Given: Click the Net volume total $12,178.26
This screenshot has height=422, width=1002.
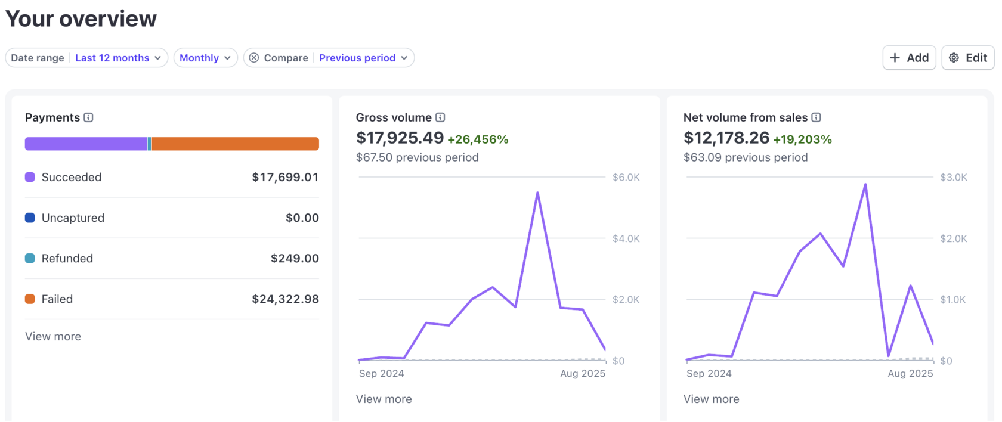Looking at the screenshot, I should click(x=726, y=138).
